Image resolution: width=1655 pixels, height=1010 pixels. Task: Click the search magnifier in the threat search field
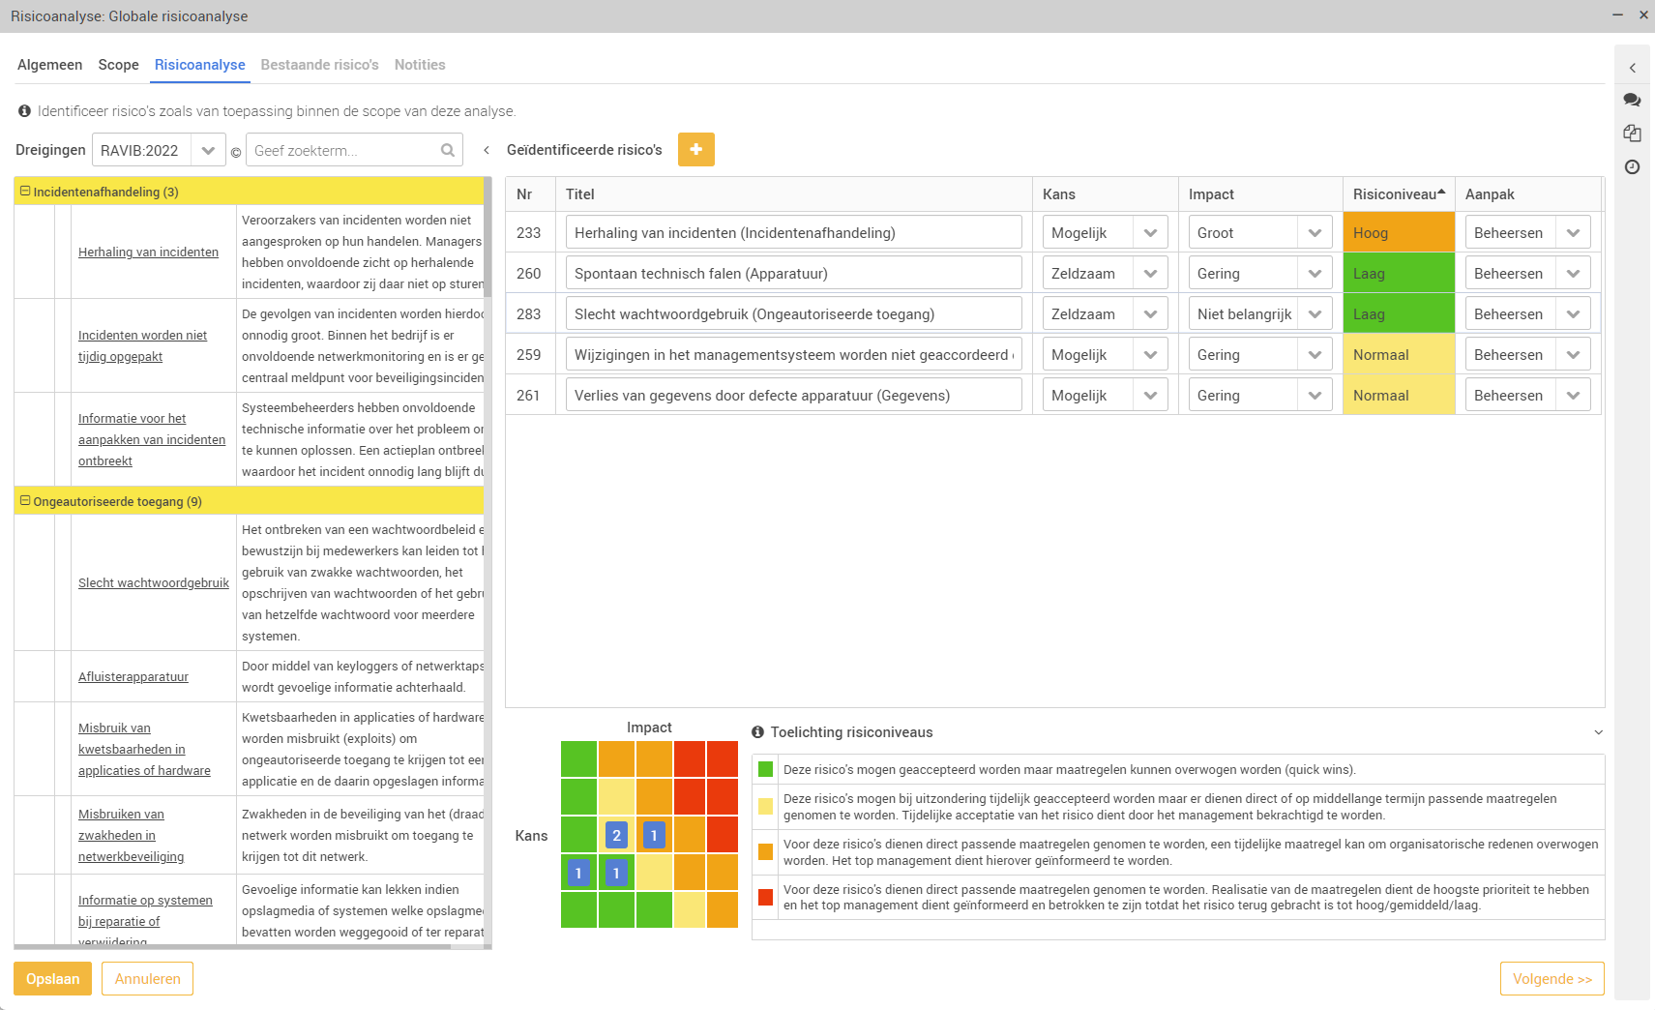[x=447, y=150]
